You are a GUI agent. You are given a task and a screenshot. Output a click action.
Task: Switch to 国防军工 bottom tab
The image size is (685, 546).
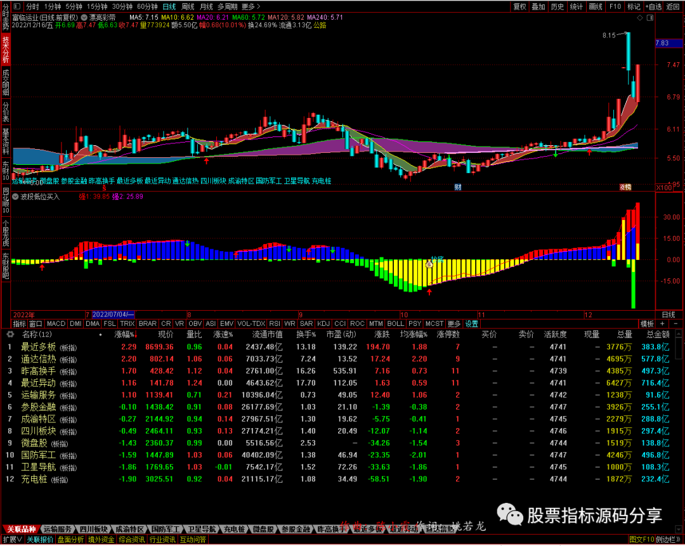pos(165,529)
